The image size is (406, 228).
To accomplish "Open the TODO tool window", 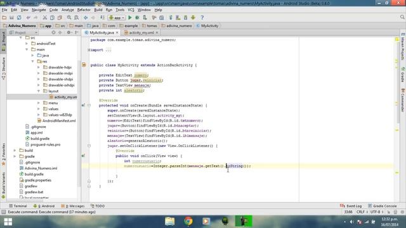I will tap(98, 206).
